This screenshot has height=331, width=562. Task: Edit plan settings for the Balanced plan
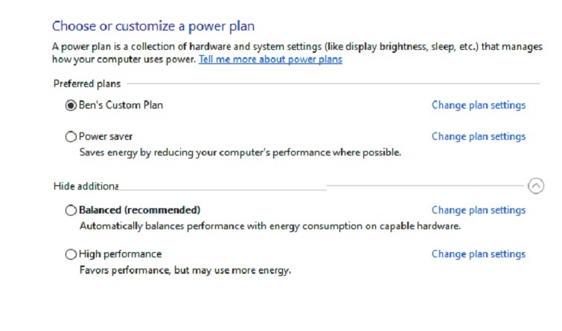(478, 211)
